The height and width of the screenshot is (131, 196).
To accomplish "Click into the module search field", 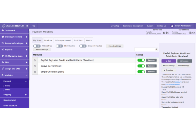I will click(144, 49).
